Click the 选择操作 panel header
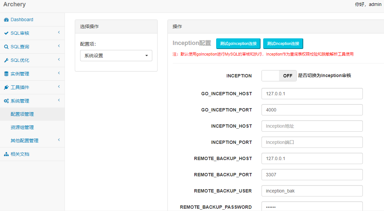384x211 pixels. pos(116,26)
